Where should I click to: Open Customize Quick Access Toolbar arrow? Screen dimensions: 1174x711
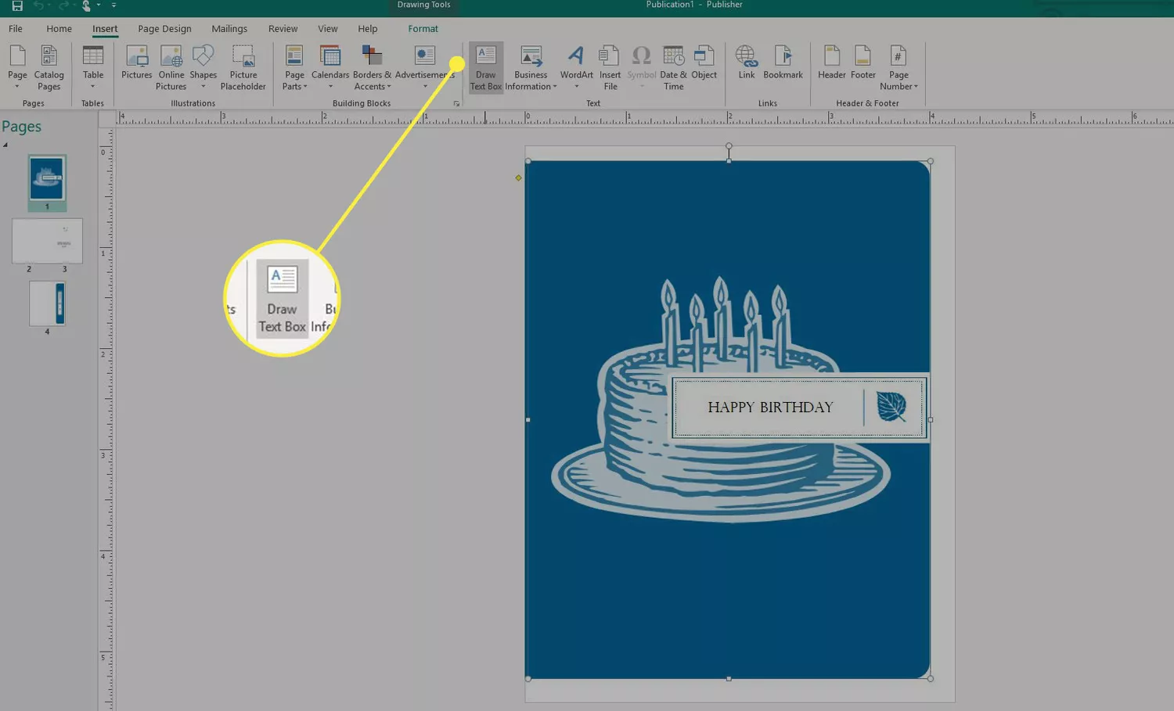(113, 5)
